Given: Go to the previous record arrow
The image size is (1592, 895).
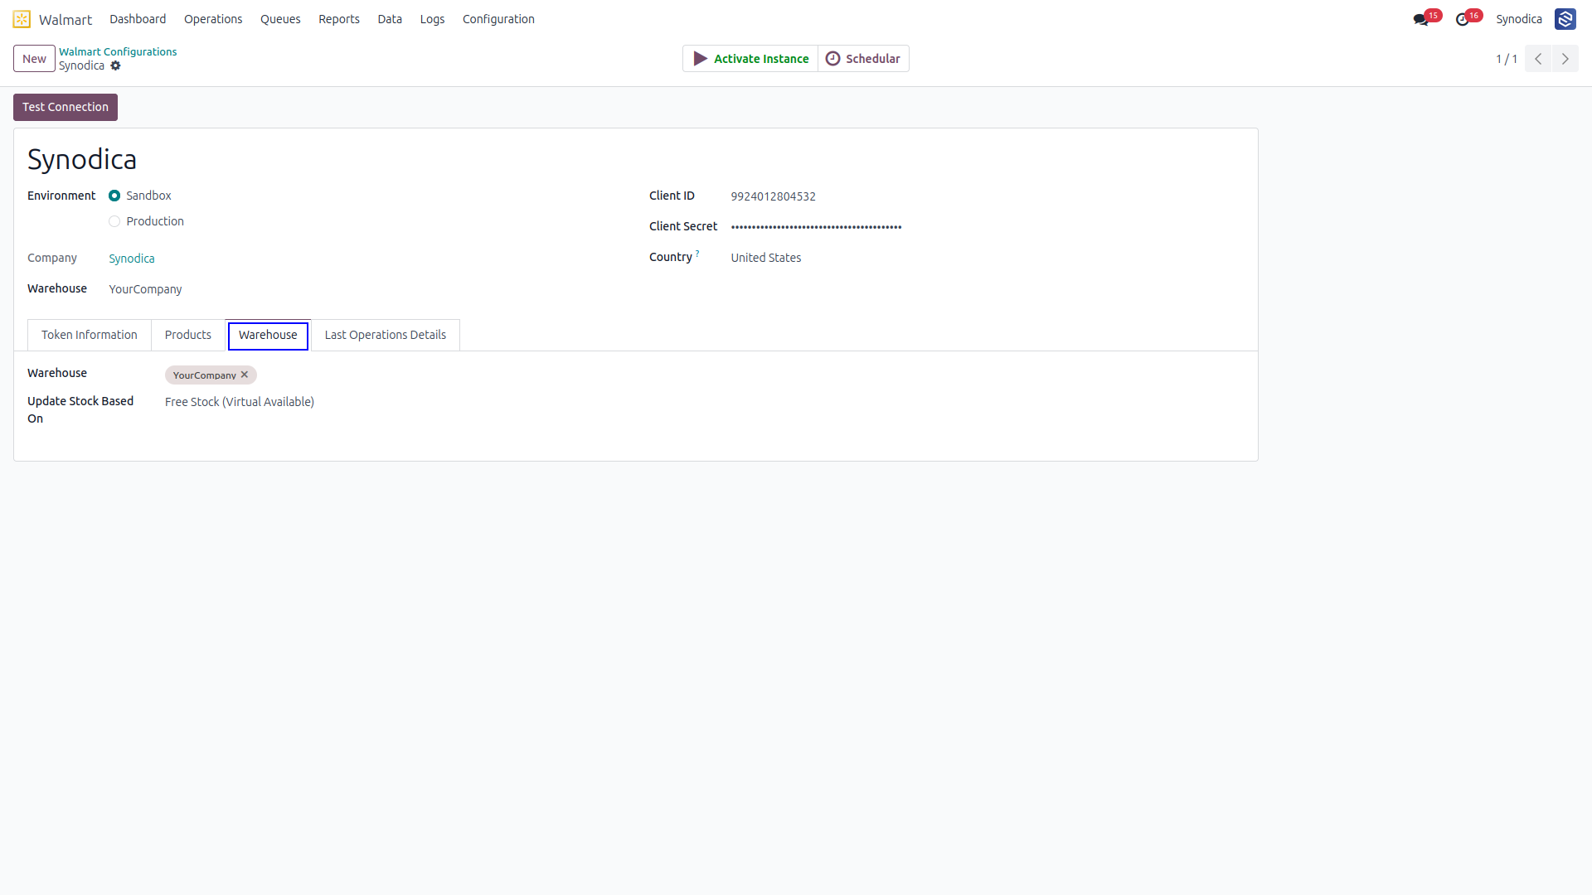Looking at the screenshot, I should point(1538,59).
